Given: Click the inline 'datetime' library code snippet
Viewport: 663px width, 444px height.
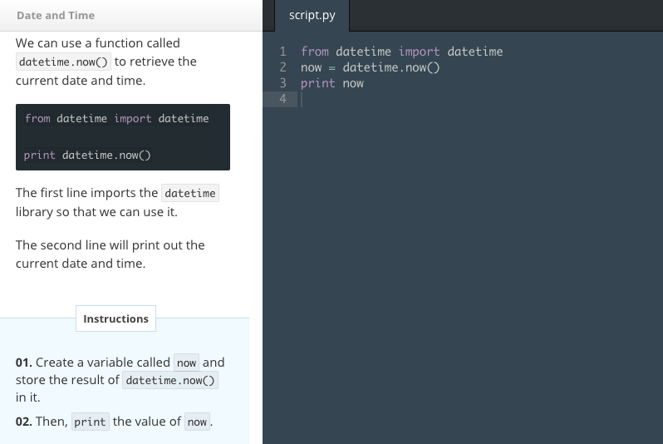Looking at the screenshot, I should 190,194.
